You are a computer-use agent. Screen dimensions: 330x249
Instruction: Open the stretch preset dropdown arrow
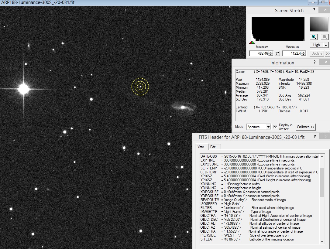click(x=326, y=45)
